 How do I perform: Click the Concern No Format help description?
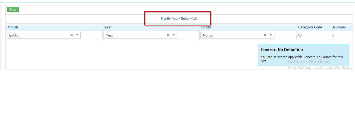tap(302, 59)
